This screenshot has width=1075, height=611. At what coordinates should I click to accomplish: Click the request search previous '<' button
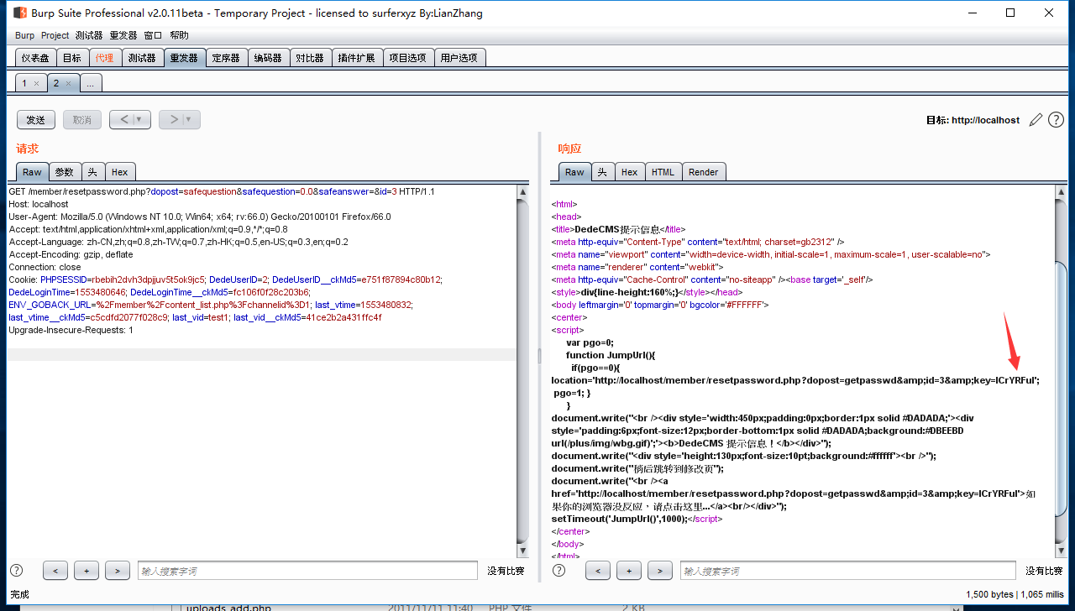click(55, 571)
